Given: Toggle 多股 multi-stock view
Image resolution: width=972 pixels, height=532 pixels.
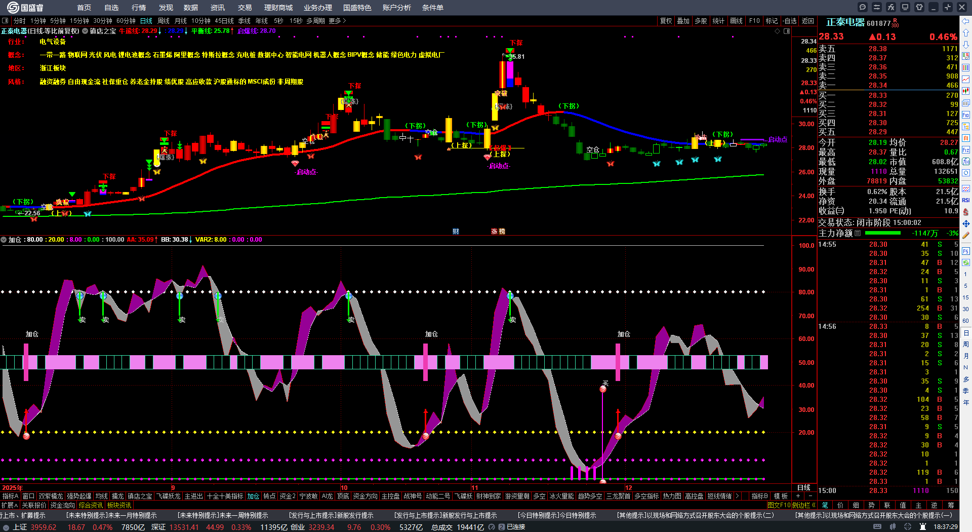Looking at the screenshot, I should tap(701, 21).
